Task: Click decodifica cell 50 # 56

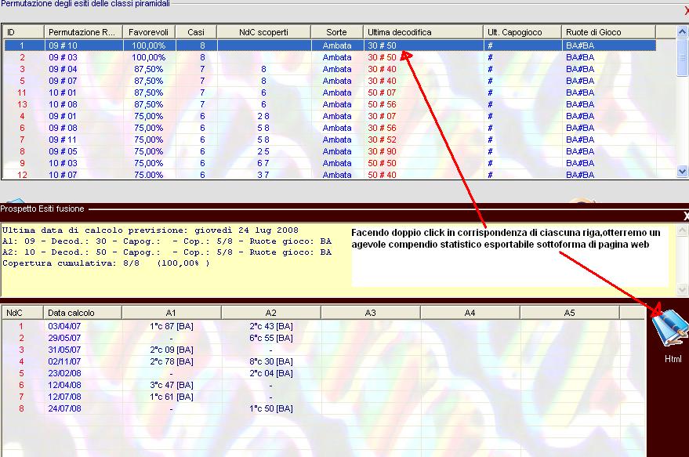Action: tap(382, 104)
